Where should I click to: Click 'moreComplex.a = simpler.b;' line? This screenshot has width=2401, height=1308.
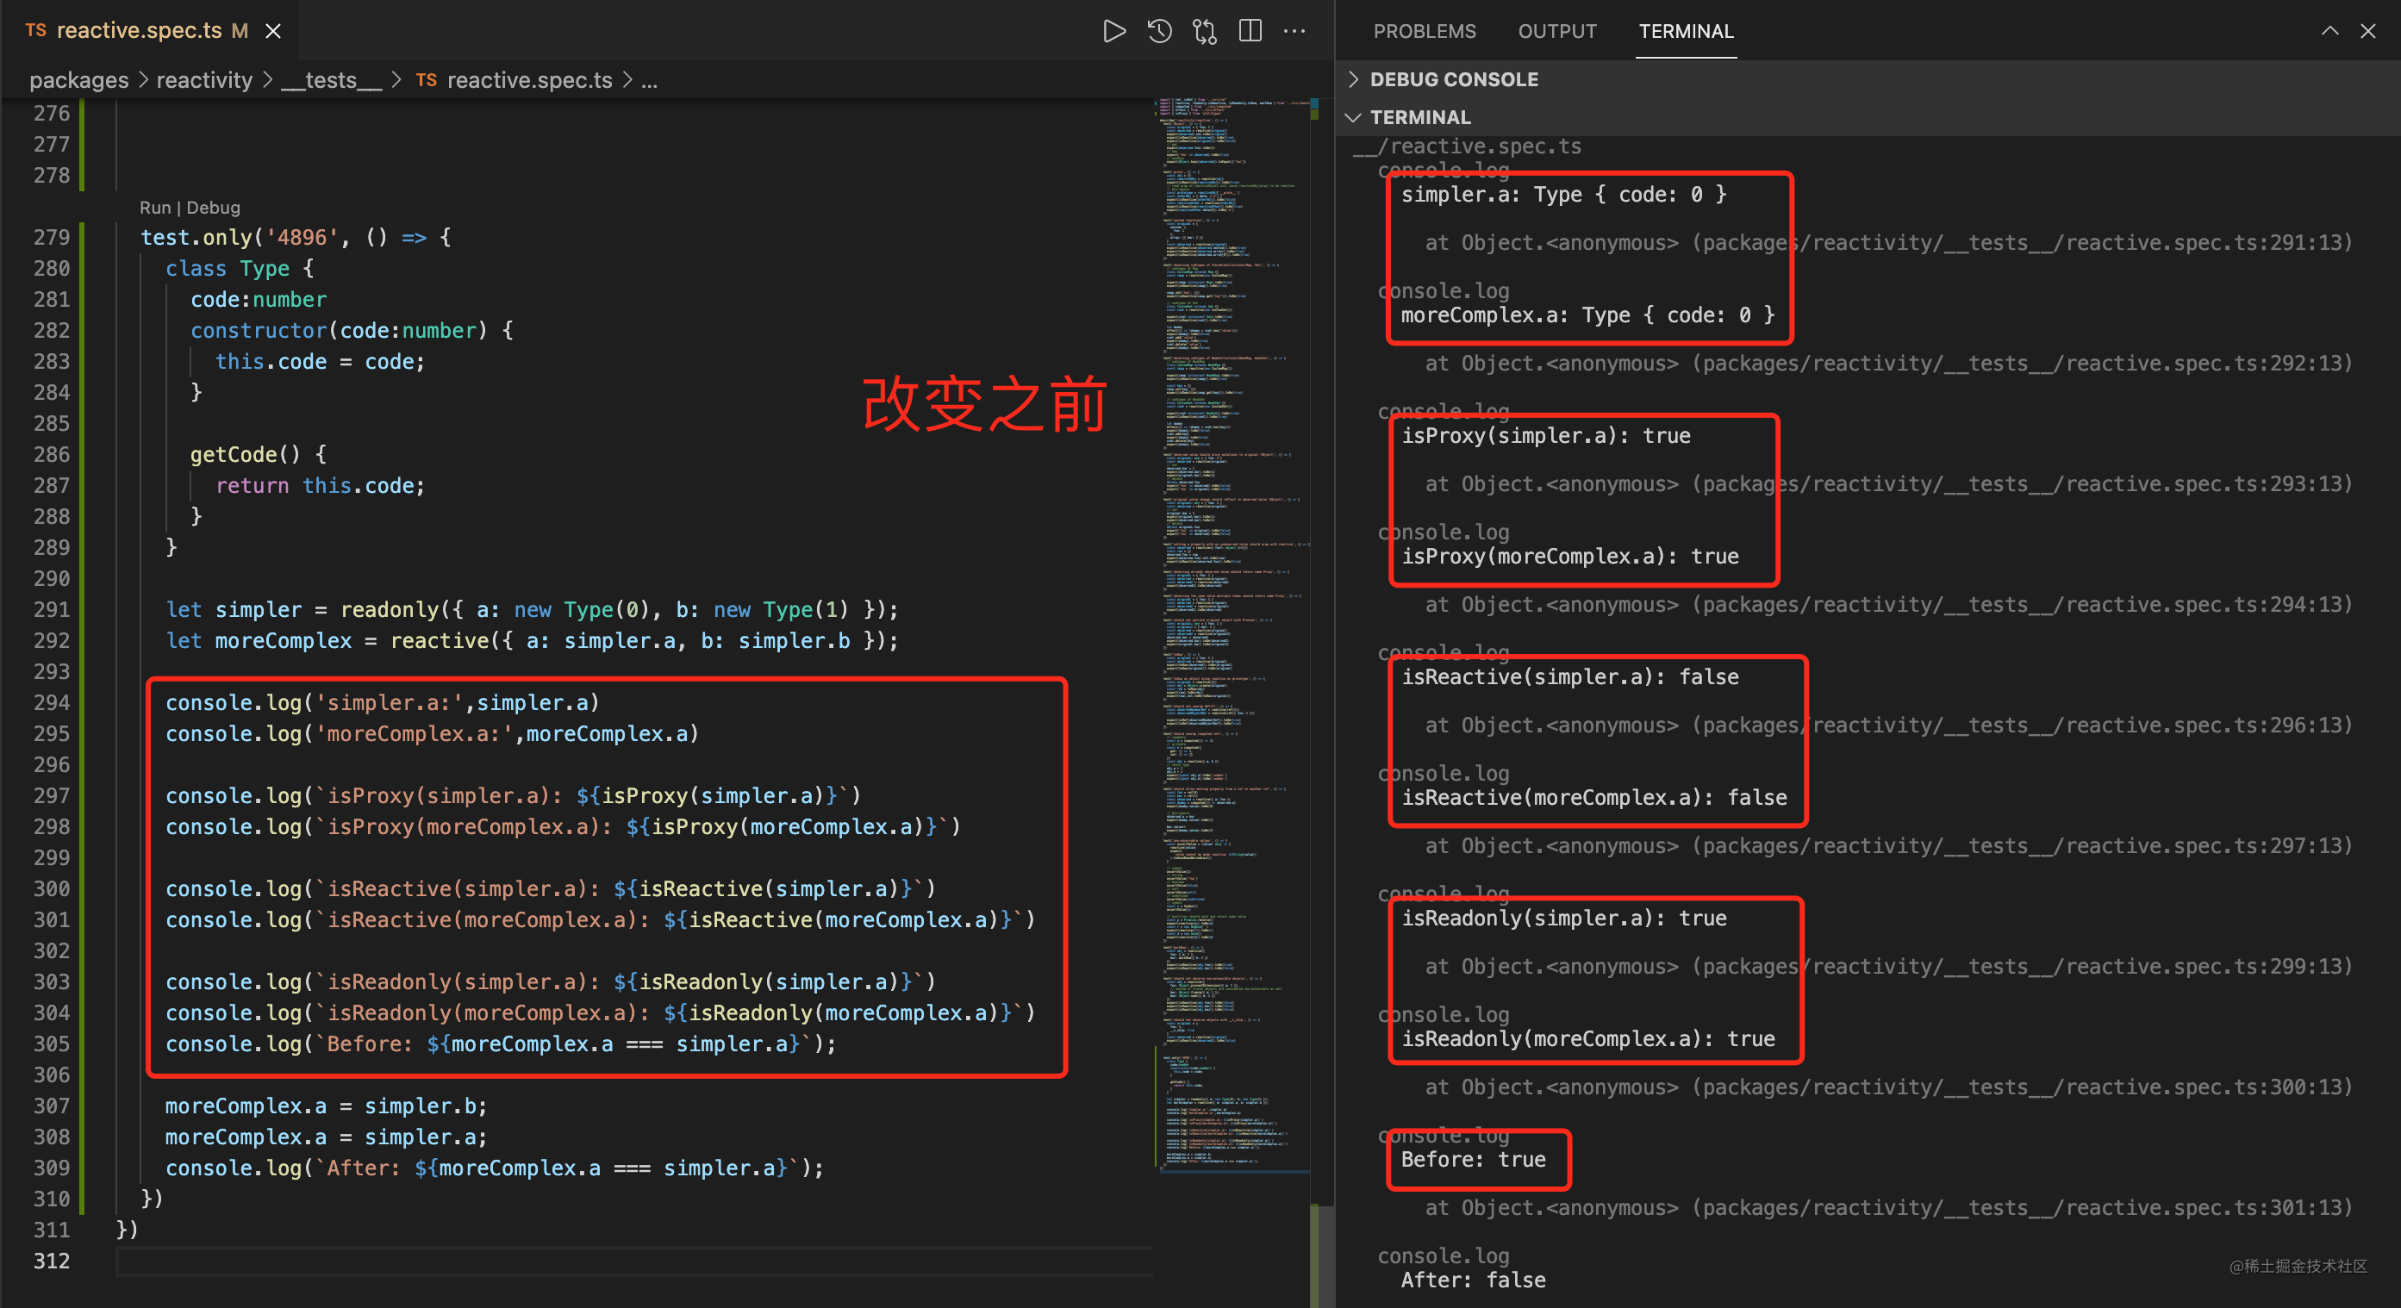(x=327, y=1106)
